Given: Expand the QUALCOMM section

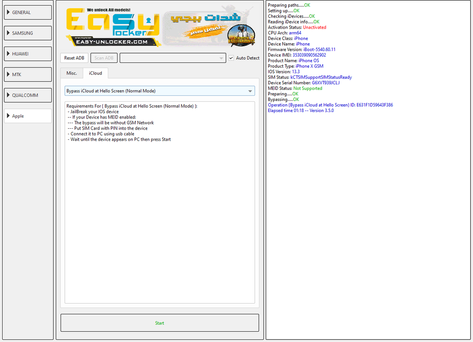Looking at the screenshot, I should coord(28,95).
